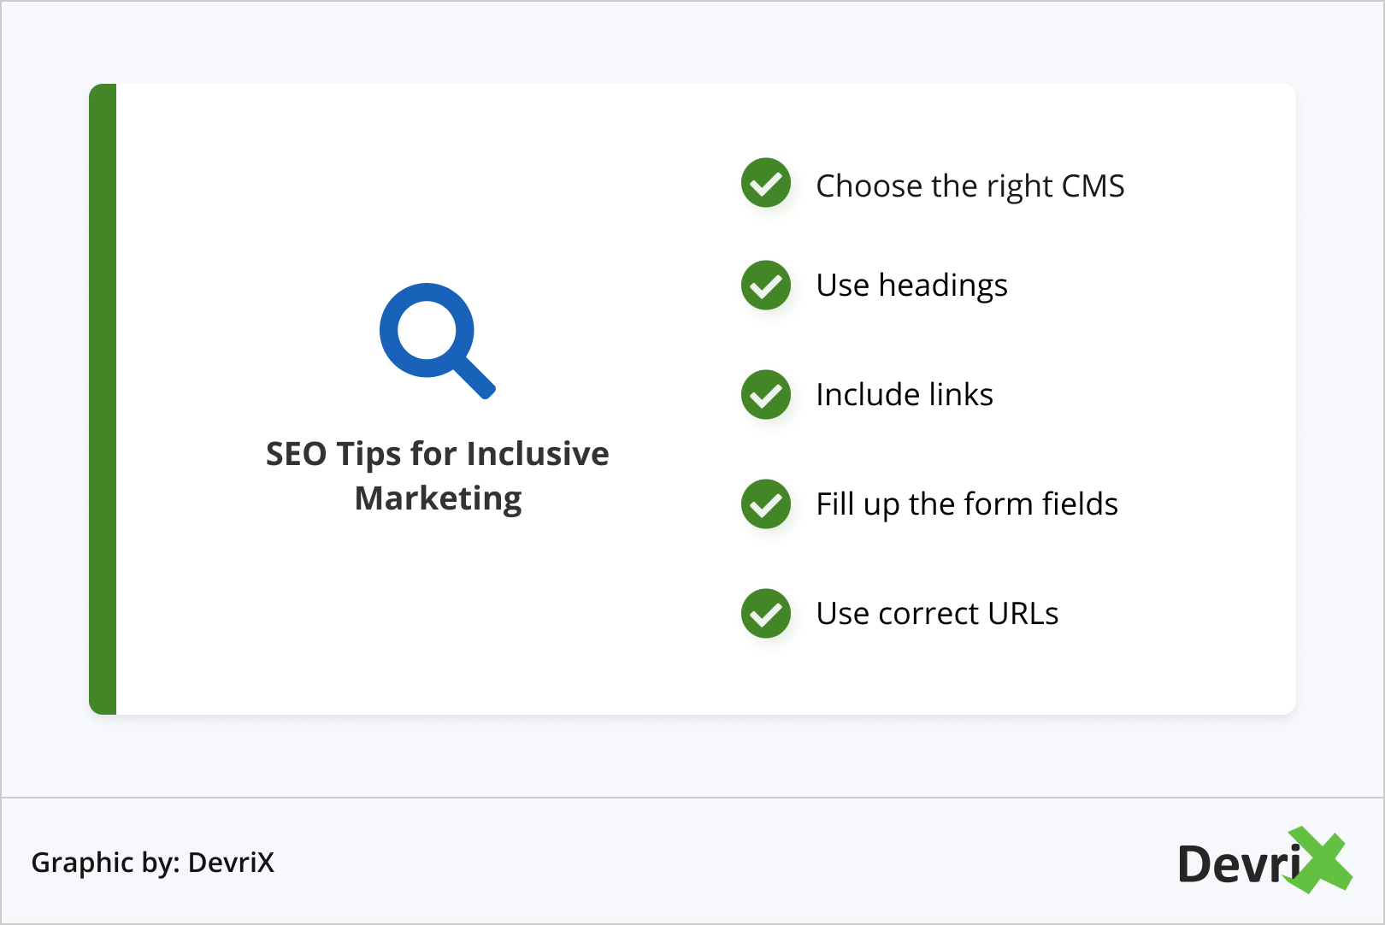Toggle the check circle beside Include links
This screenshot has height=925, width=1385.
click(766, 395)
